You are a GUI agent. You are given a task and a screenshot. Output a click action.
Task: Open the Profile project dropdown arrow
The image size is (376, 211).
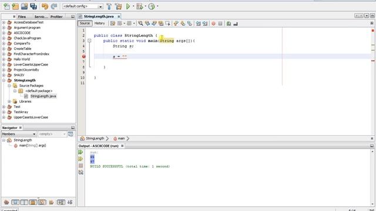[x=157, y=6]
